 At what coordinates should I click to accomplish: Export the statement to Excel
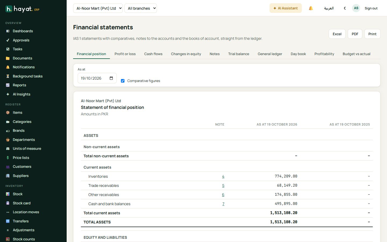click(337, 34)
